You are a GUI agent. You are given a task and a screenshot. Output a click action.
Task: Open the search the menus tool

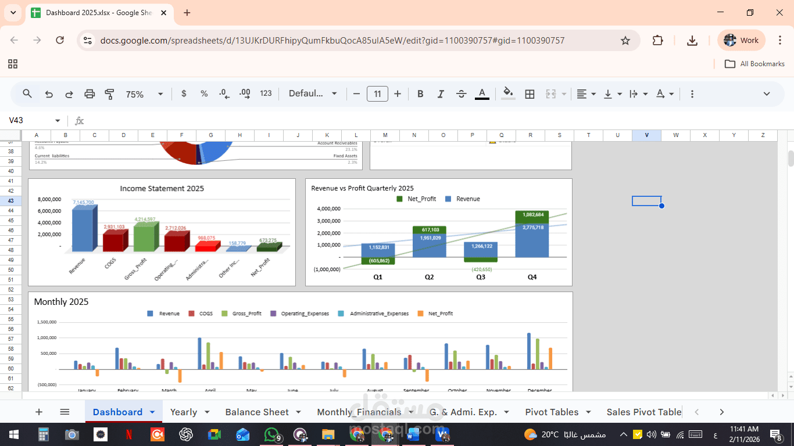pos(27,93)
